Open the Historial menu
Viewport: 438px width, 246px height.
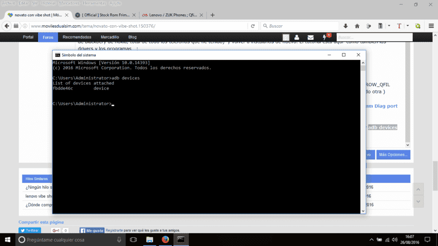tap(48, 3)
